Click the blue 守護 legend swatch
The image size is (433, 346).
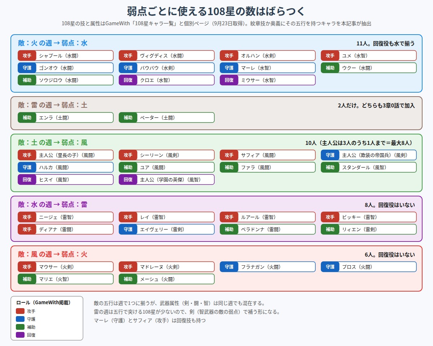pos(20,319)
